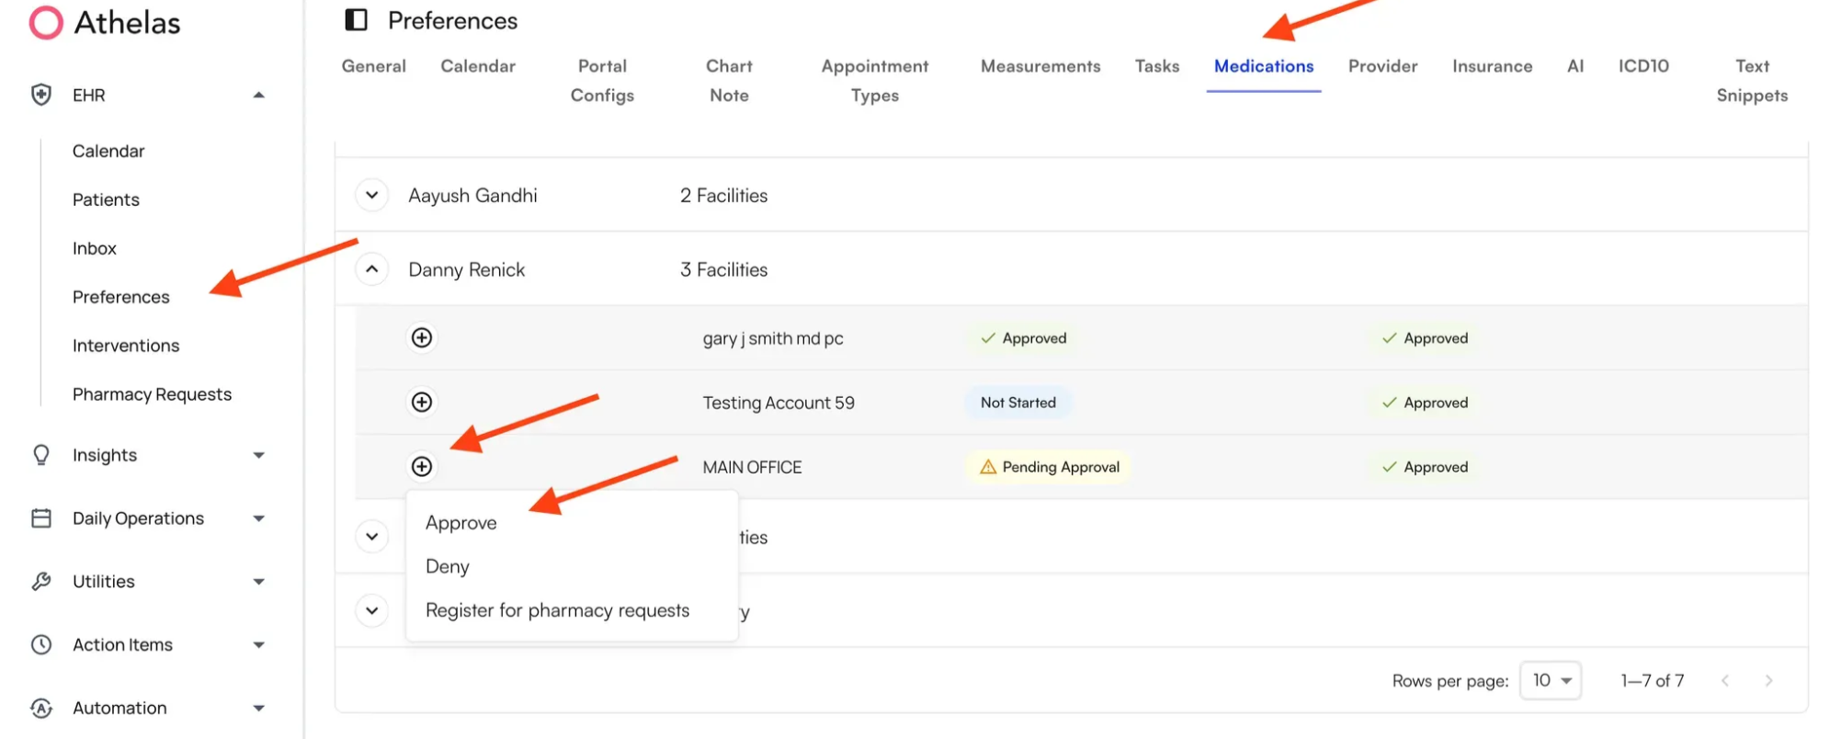The width and height of the screenshot is (1830, 739).
Task: Click the EHR shield icon
Action: (41, 95)
